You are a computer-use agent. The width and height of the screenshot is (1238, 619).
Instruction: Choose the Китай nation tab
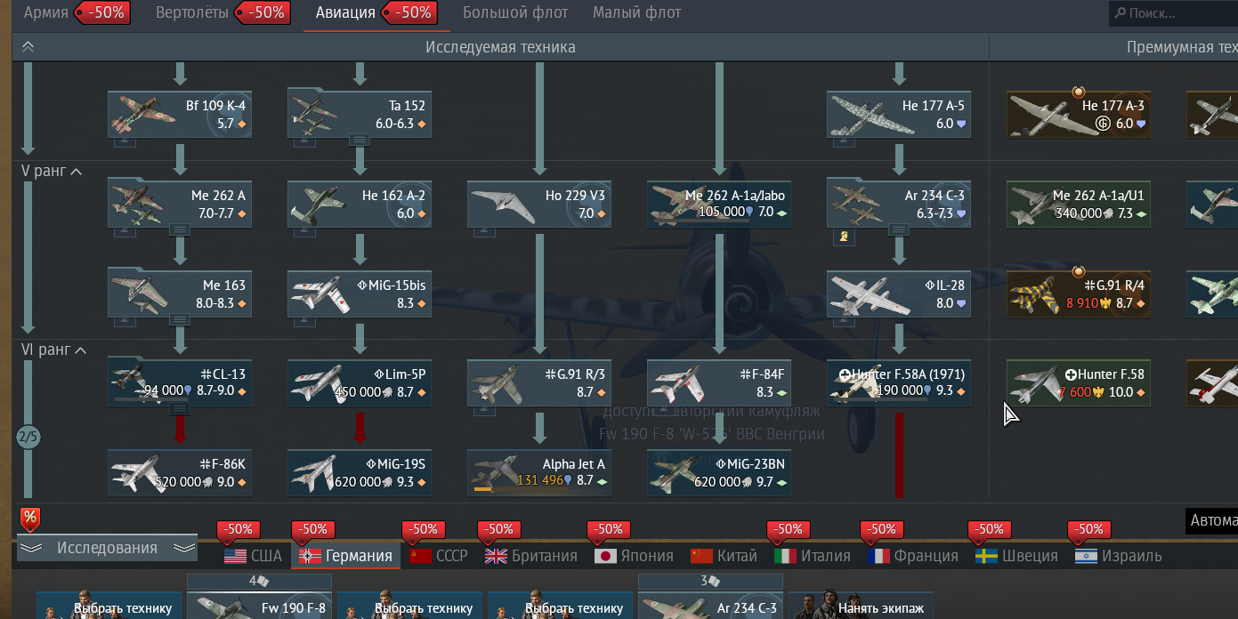pyautogui.click(x=724, y=556)
